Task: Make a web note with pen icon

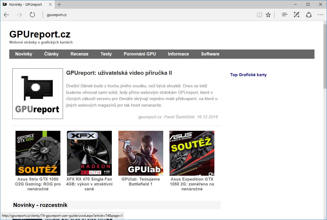Action: pos(297,15)
